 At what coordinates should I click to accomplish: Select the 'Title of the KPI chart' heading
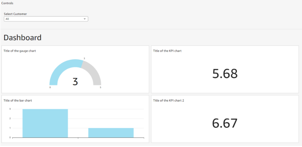pos(167,51)
